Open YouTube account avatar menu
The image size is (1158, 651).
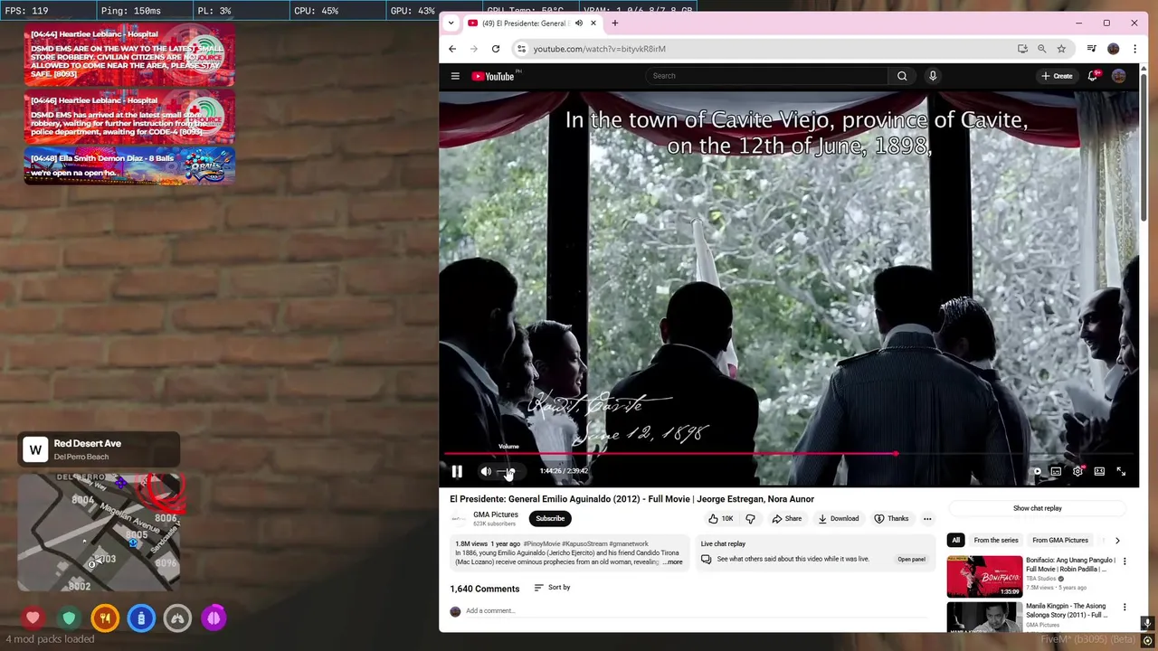[x=1119, y=76]
